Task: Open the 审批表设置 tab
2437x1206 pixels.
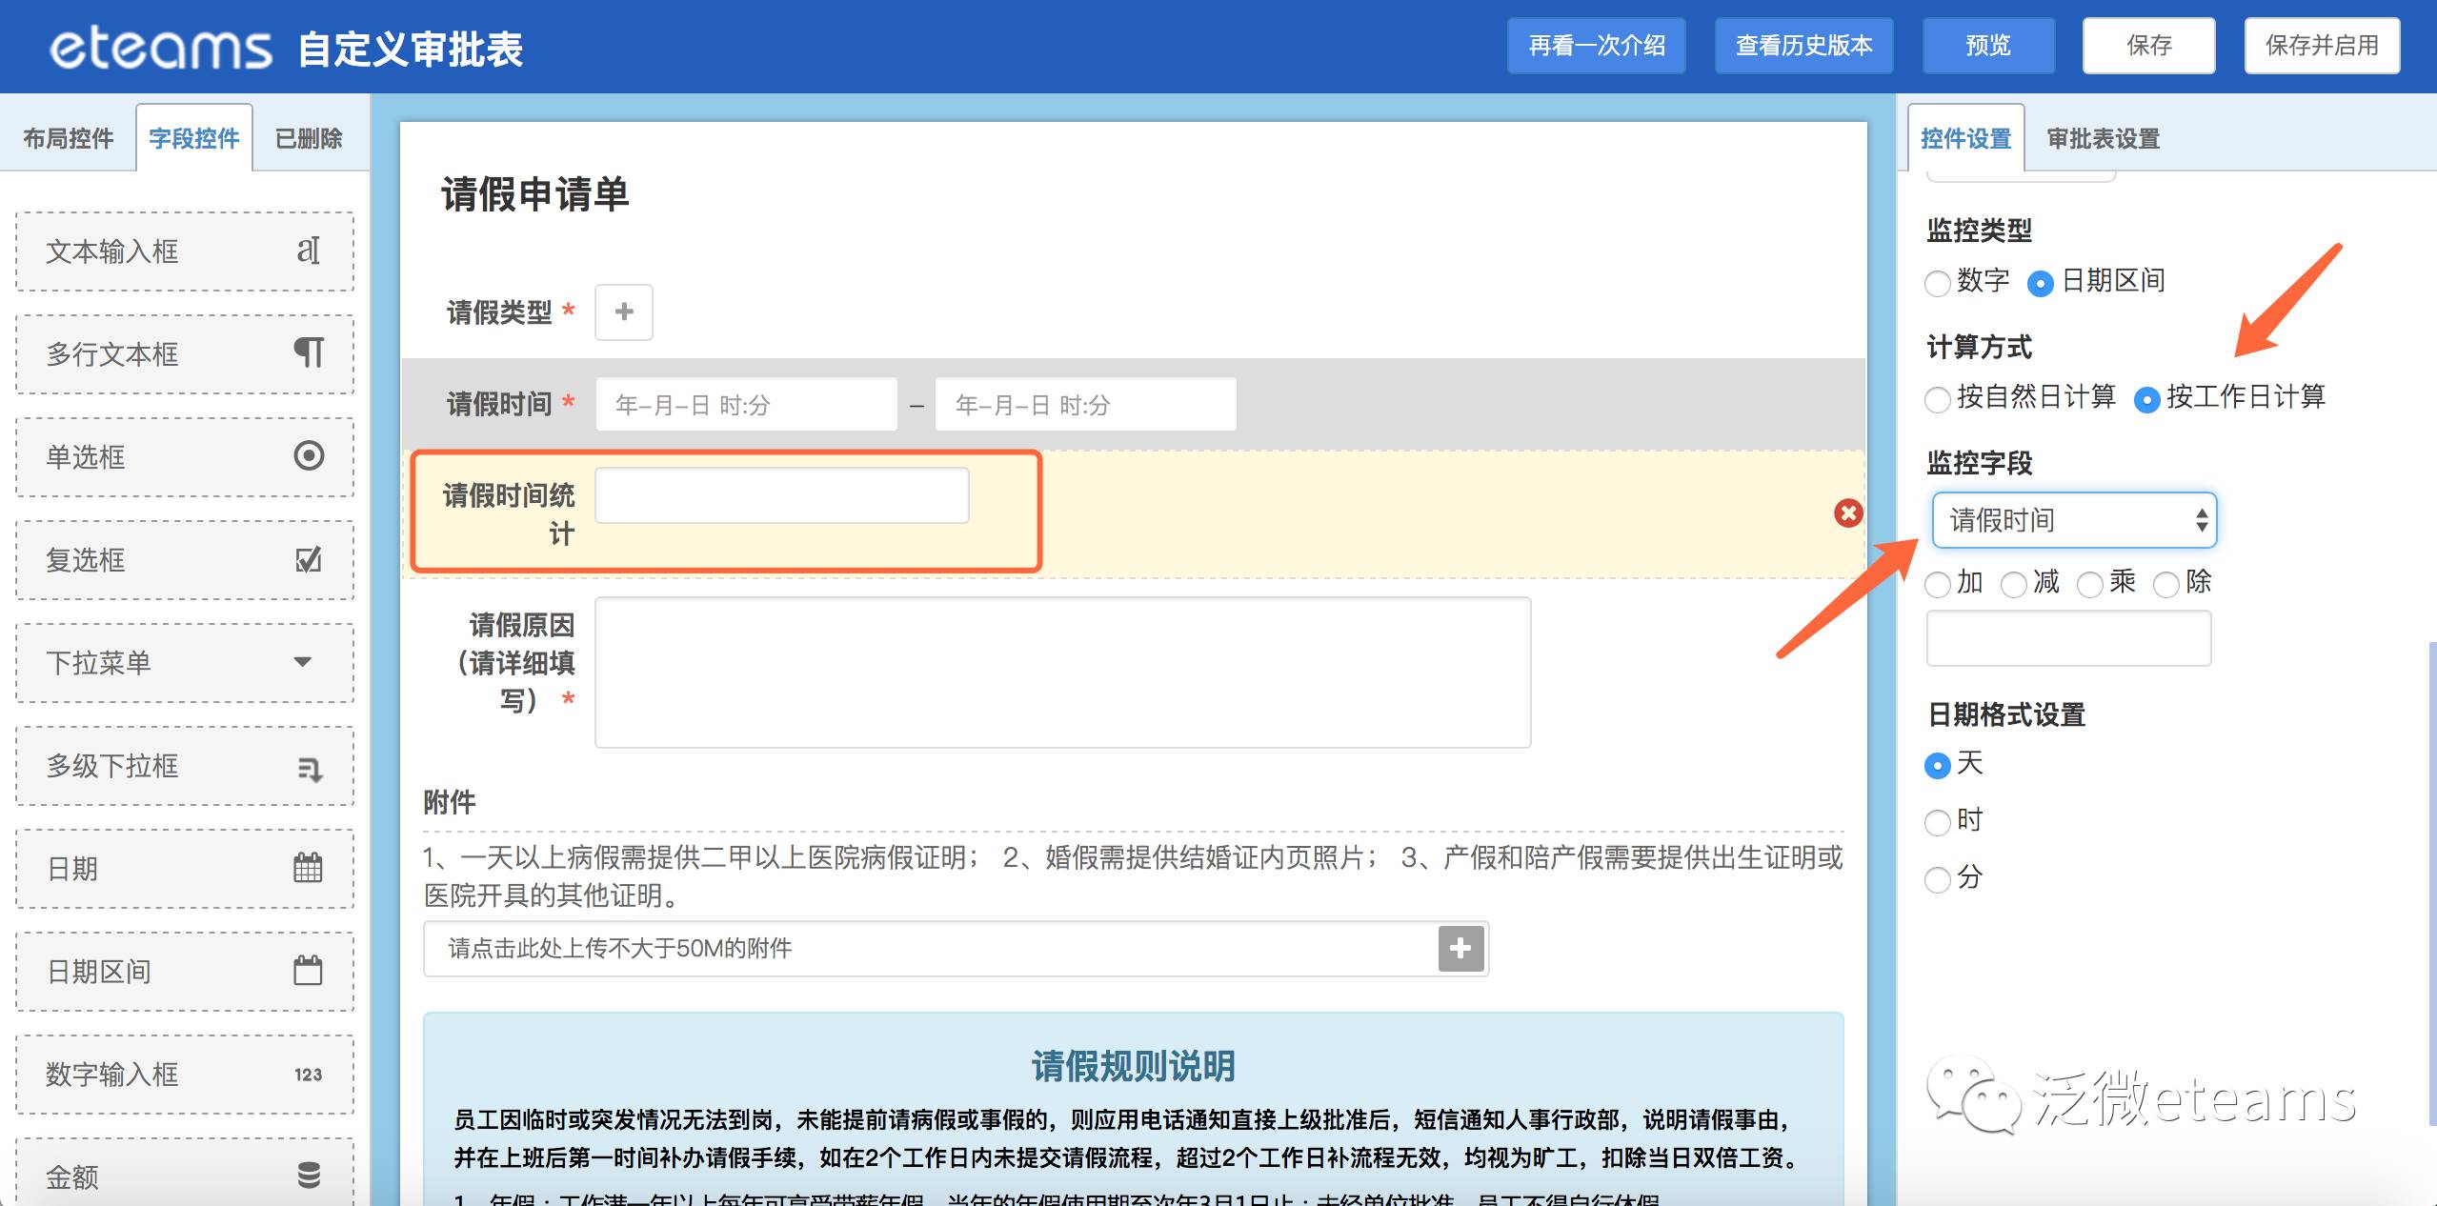Action: pos(2103,139)
